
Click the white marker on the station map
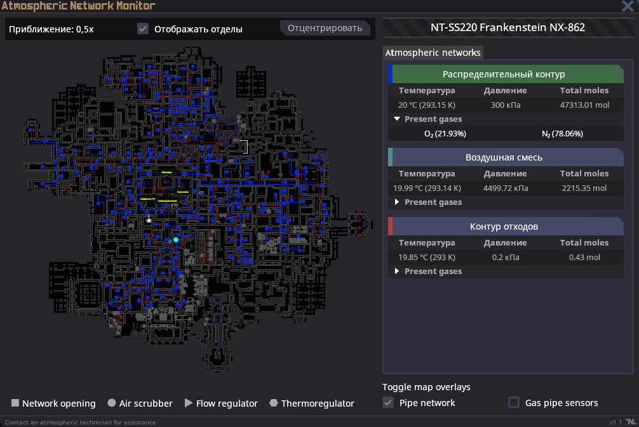(x=149, y=221)
